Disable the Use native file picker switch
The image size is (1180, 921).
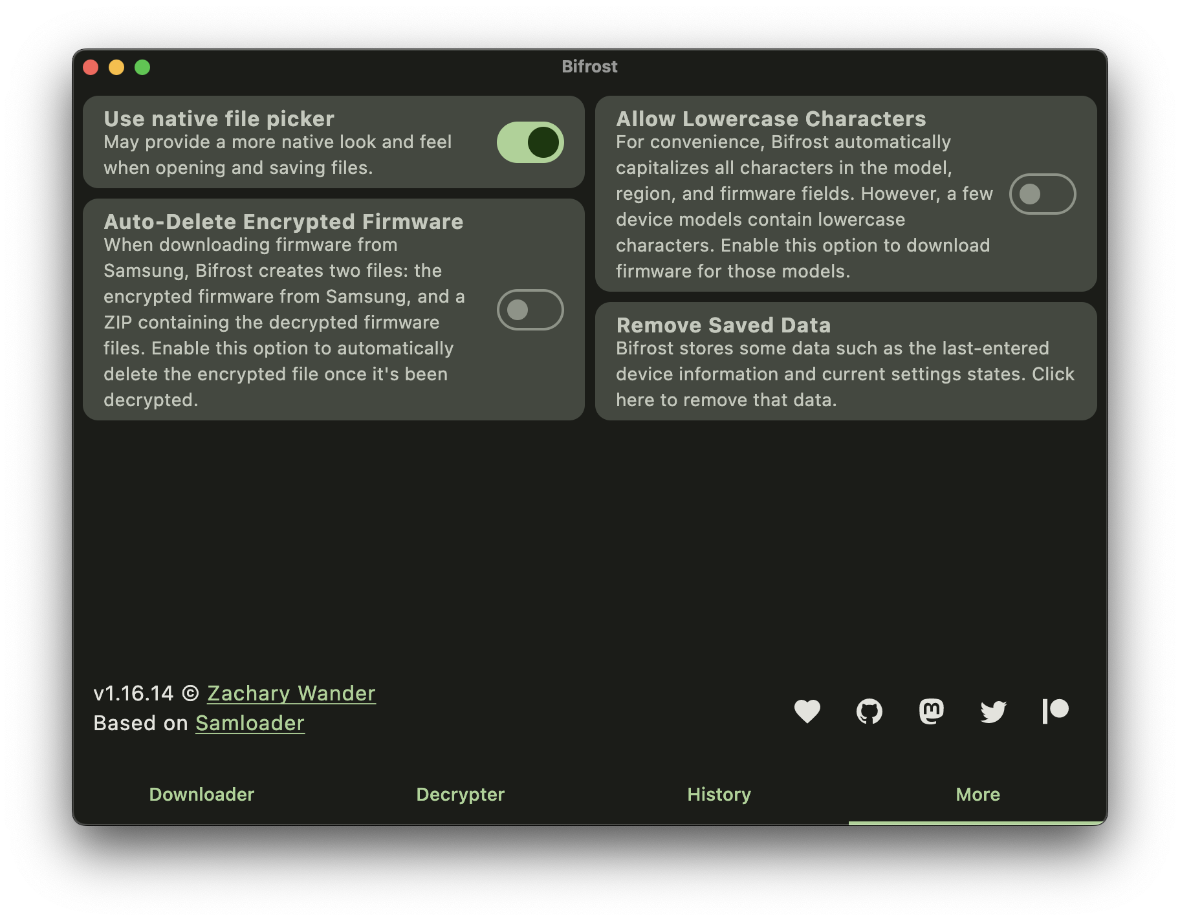click(530, 142)
